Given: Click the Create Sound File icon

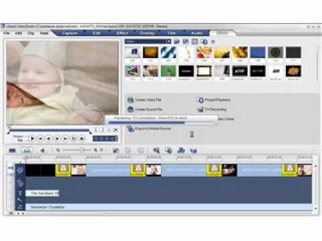Looking at the screenshot, I should pyautogui.click(x=130, y=109).
